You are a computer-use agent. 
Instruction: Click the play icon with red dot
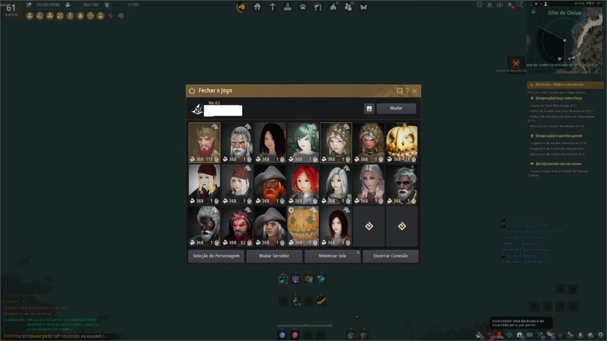click(x=510, y=5)
